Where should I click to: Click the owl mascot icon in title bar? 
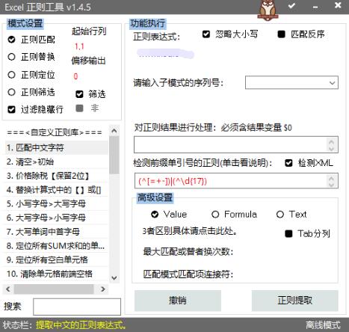268,10
